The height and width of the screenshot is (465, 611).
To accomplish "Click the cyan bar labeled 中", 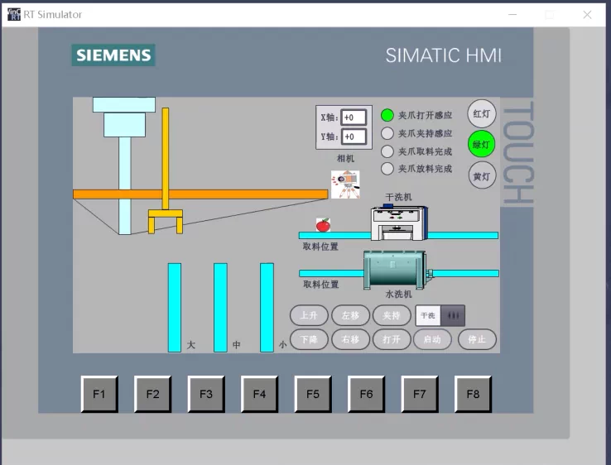I will pyautogui.click(x=220, y=308).
